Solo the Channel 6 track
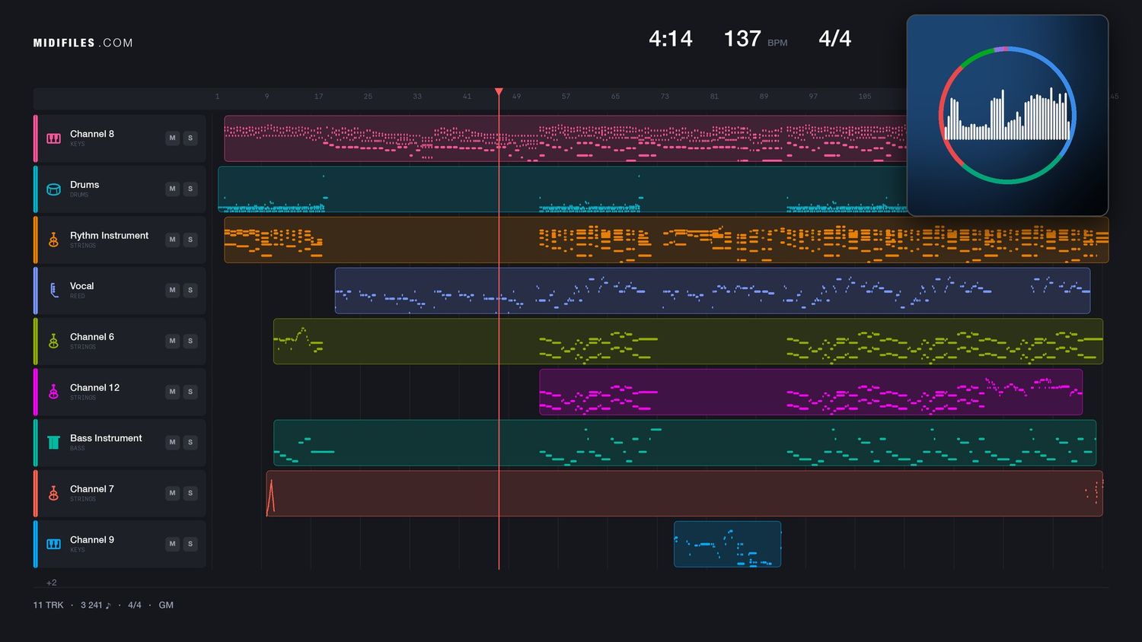This screenshot has height=642, width=1142. click(190, 341)
